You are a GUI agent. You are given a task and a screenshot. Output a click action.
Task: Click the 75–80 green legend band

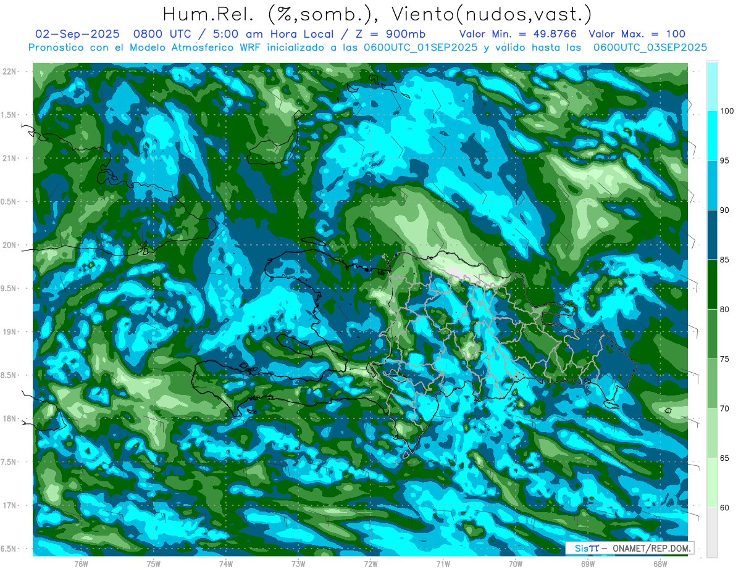[712, 334]
